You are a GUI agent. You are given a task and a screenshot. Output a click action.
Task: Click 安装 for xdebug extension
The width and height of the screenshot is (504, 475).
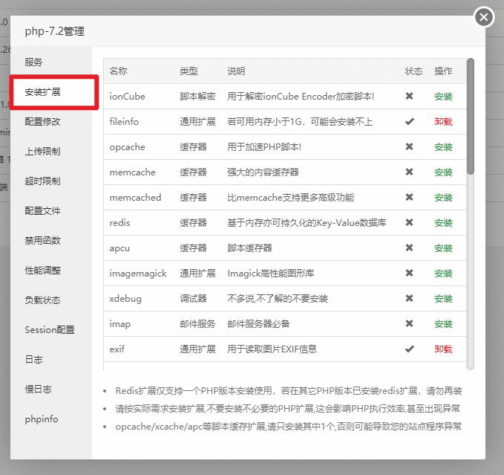click(443, 299)
